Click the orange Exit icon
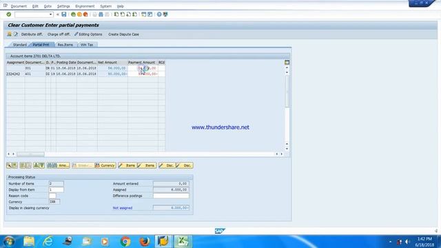The height and width of the screenshot is (248, 441). (80, 14)
